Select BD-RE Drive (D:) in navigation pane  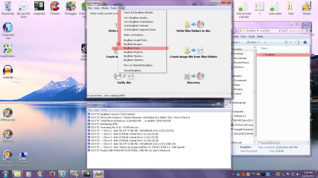(243, 120)
